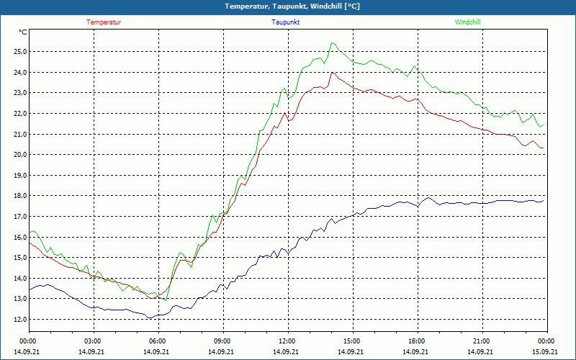
Task: Click the °C unit label on the y-axis
Action: coord(23,32)
